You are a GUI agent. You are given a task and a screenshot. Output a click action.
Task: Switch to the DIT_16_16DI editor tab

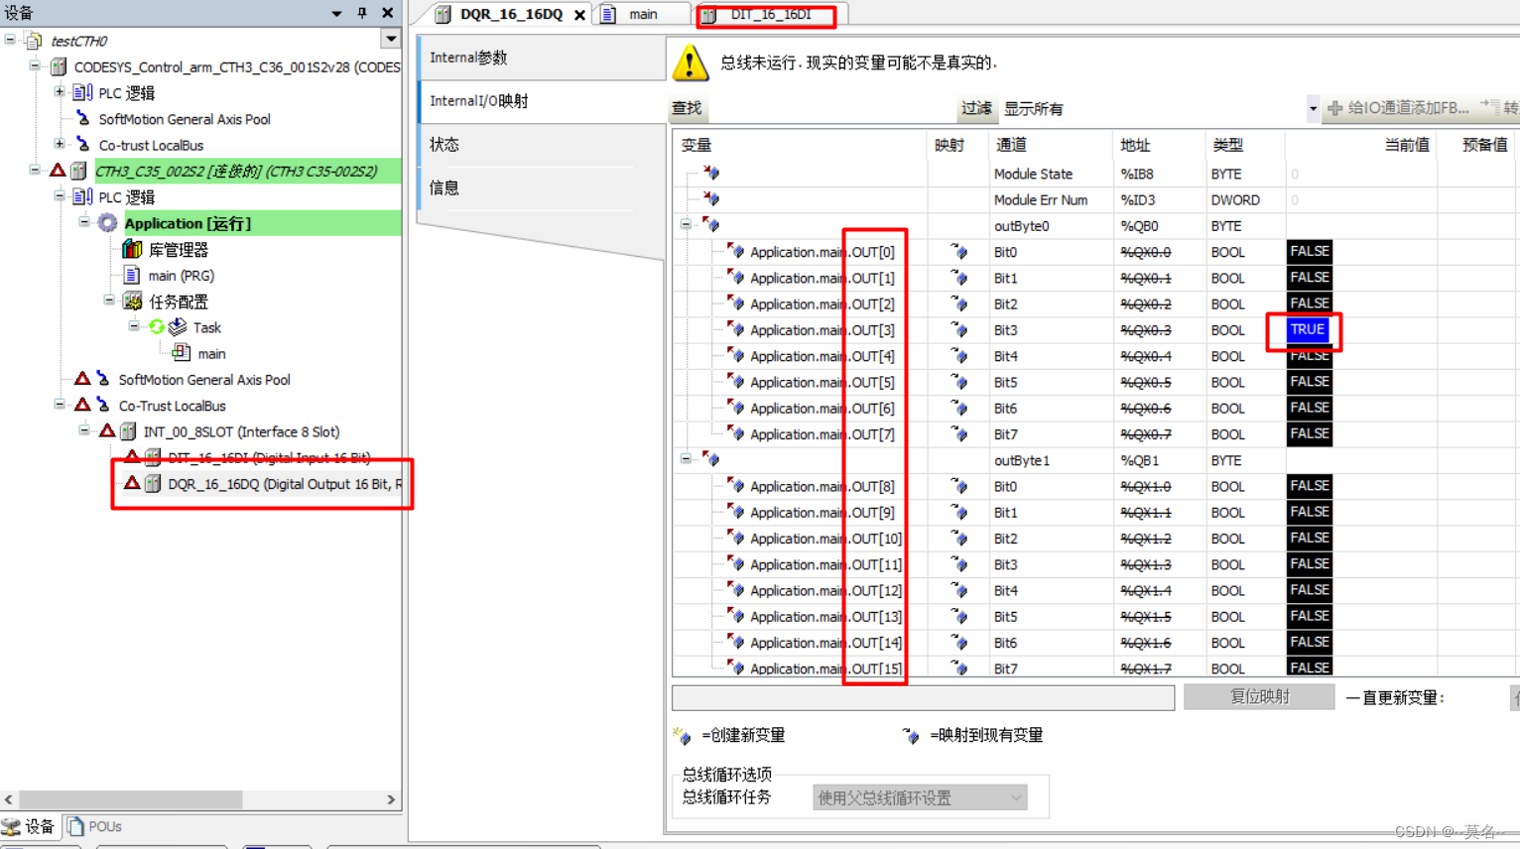[x=771, y=14]
